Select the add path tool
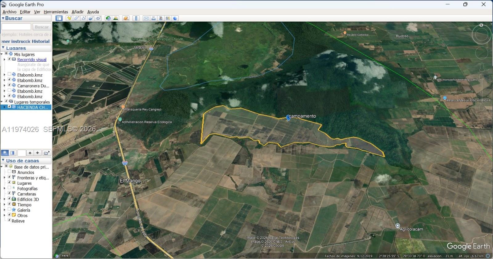This screenshot has height=259, width=493. click(84, 18)
